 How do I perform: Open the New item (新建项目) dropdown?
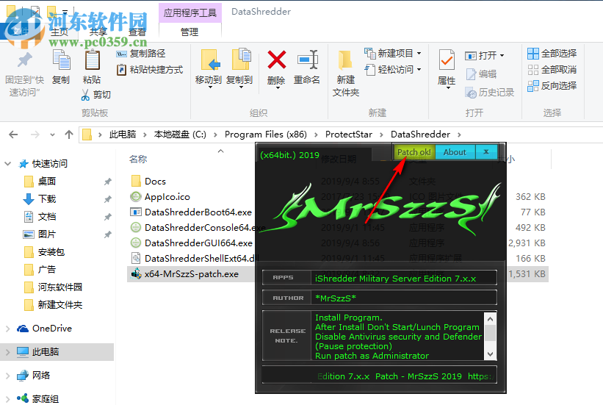[393, 53]
